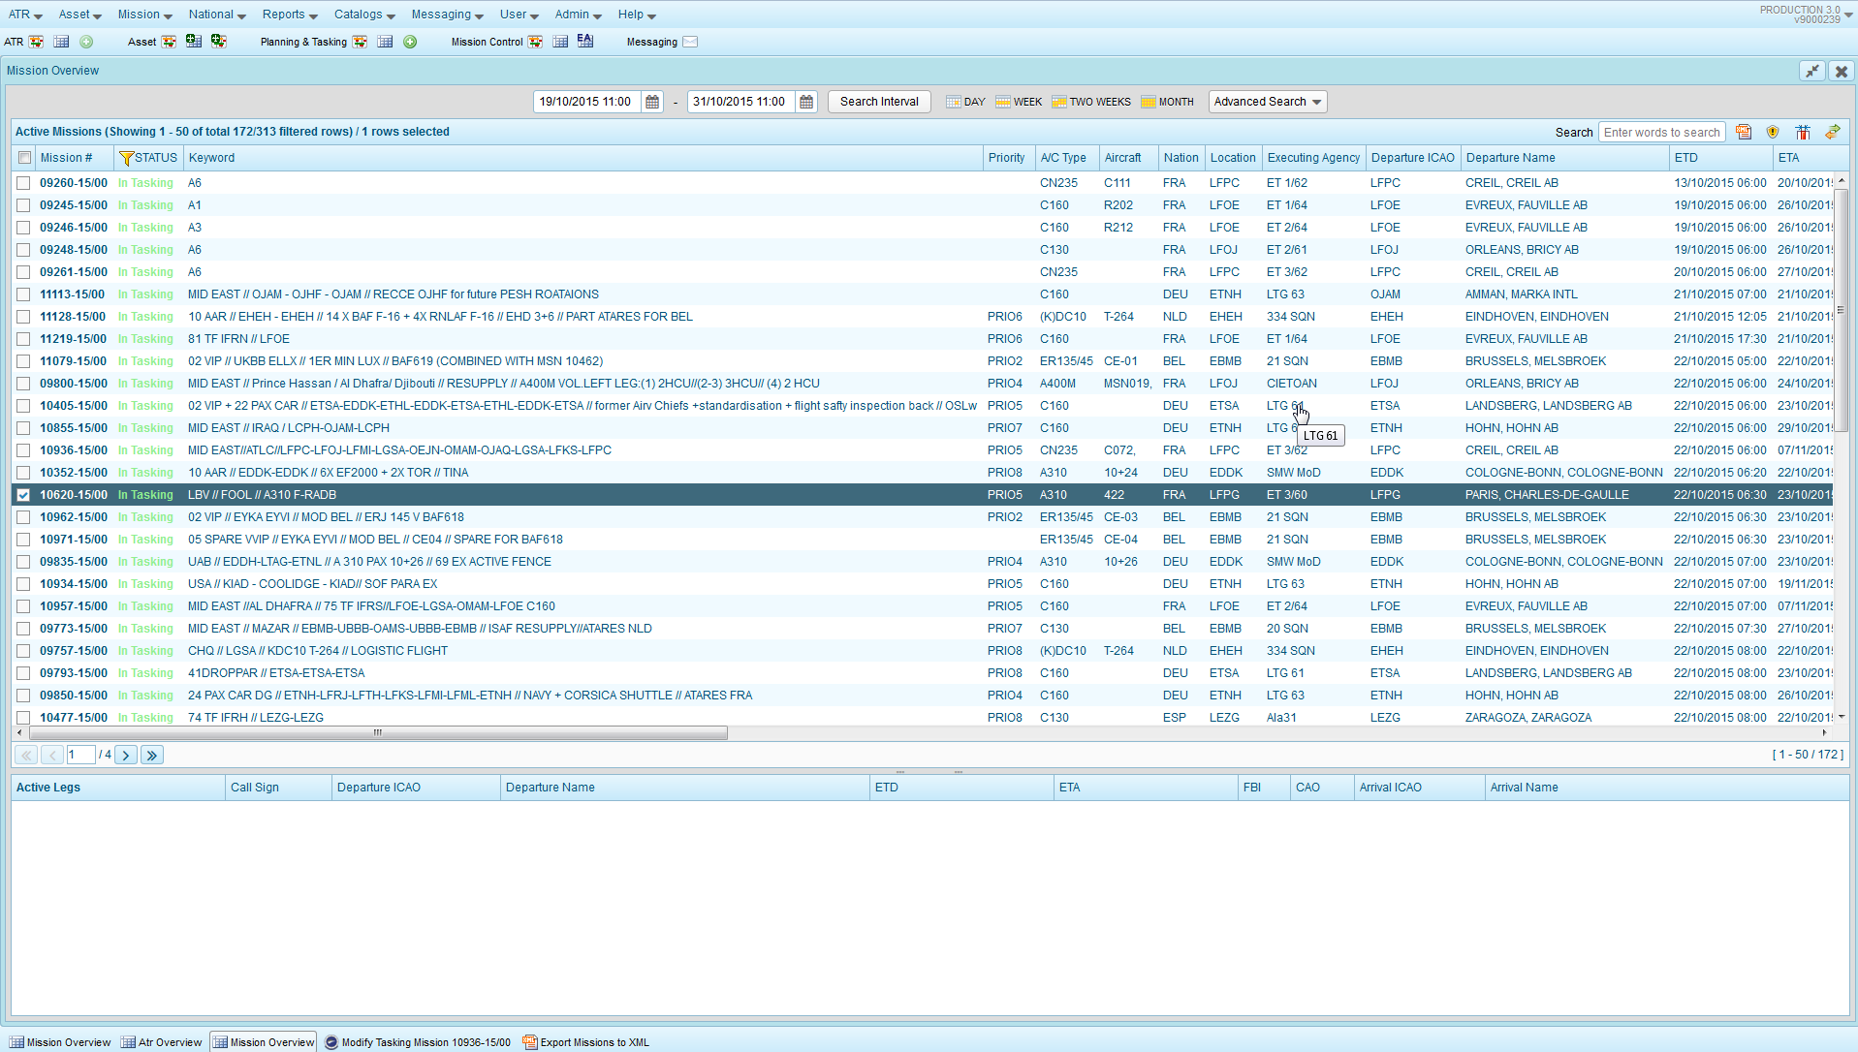The image size is (1858, 1052).
Task: Click the Messaging envelope icon in toolbar
Action: pos(690,42)
